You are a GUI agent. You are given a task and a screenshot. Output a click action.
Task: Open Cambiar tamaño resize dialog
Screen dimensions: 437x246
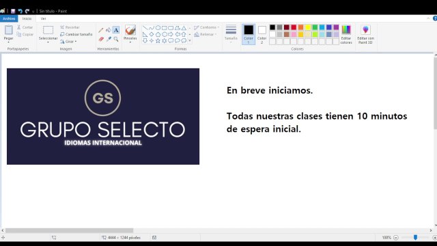pyautogui.click(x=76, y=34)
